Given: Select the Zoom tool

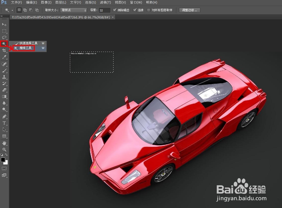Looking at the screenshot, I should tap(4, 150).
